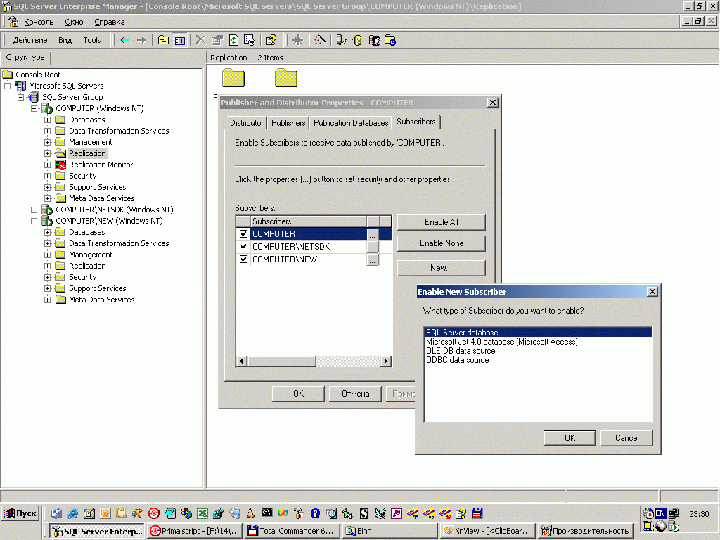Click Internet Explorer quick launch icon
720x540 pixels.
[x=72, y=513]
